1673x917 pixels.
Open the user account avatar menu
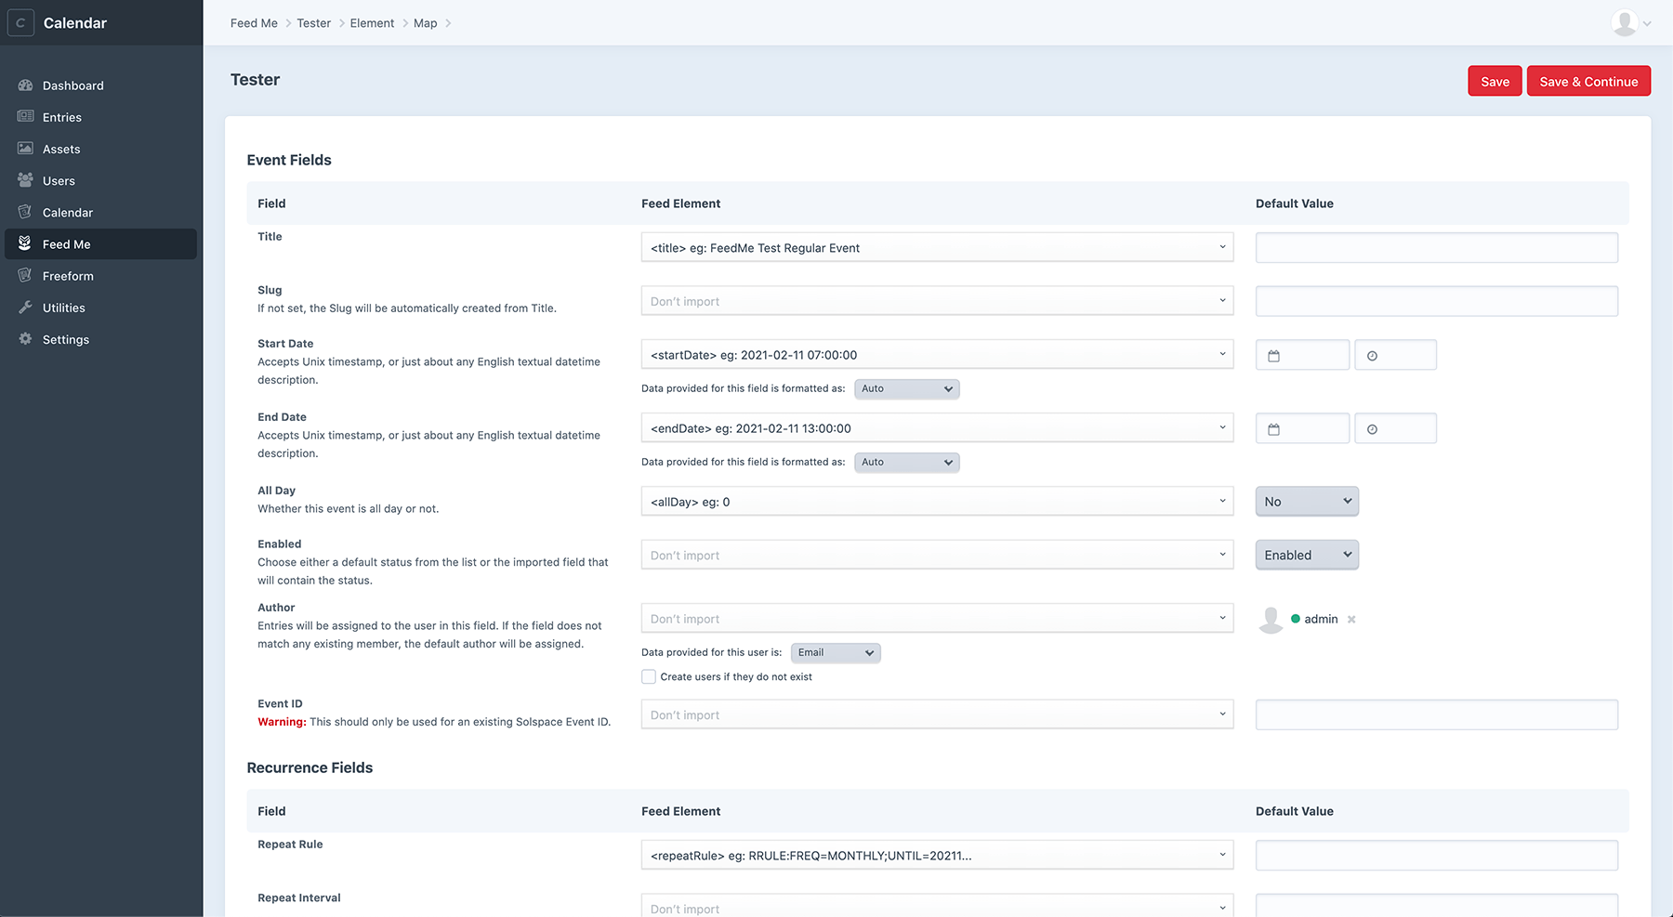(x=1631, y=22)
